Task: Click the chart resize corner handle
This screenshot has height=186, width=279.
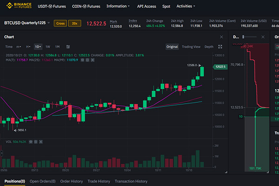Action: (x=226, y=172)
